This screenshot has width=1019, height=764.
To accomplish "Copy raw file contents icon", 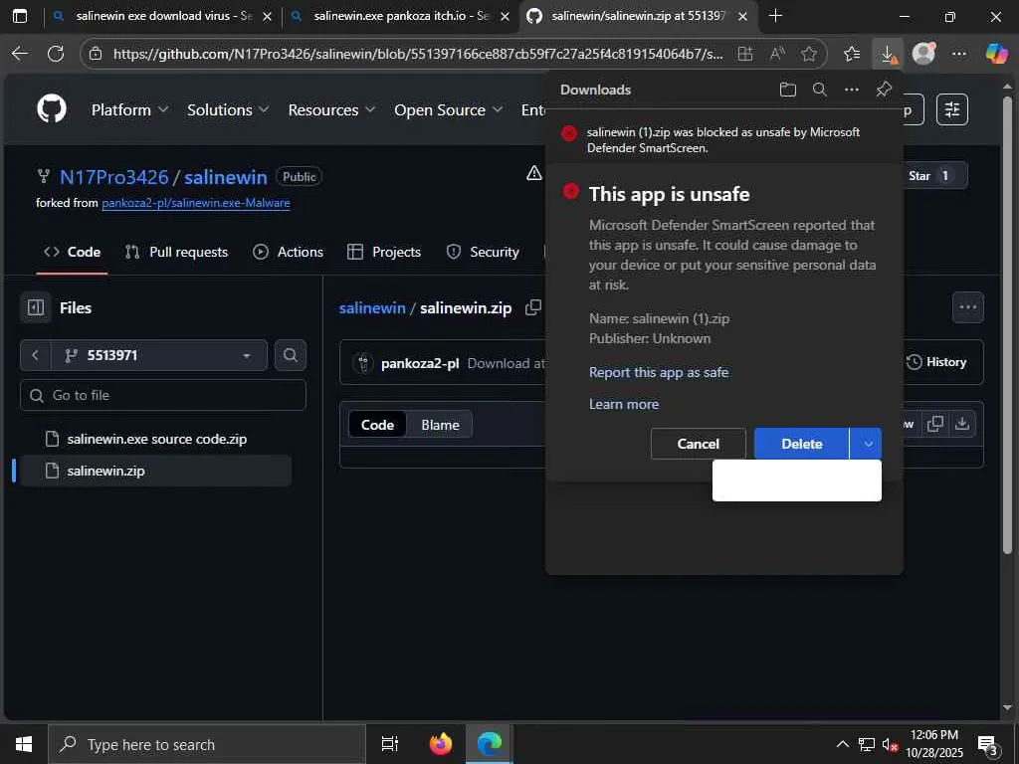I will tap(935, 424).
